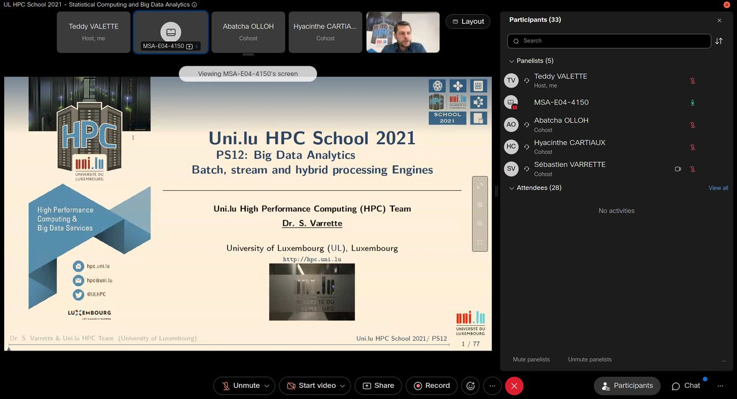Collapse the Panelists section
Screen dimensions: 737x399
(x=512, y=61)
